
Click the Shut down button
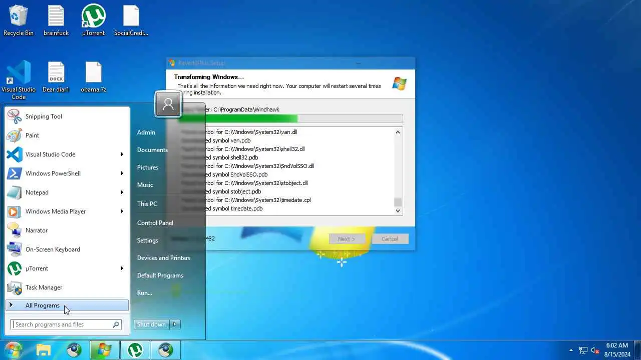point(151,324)
